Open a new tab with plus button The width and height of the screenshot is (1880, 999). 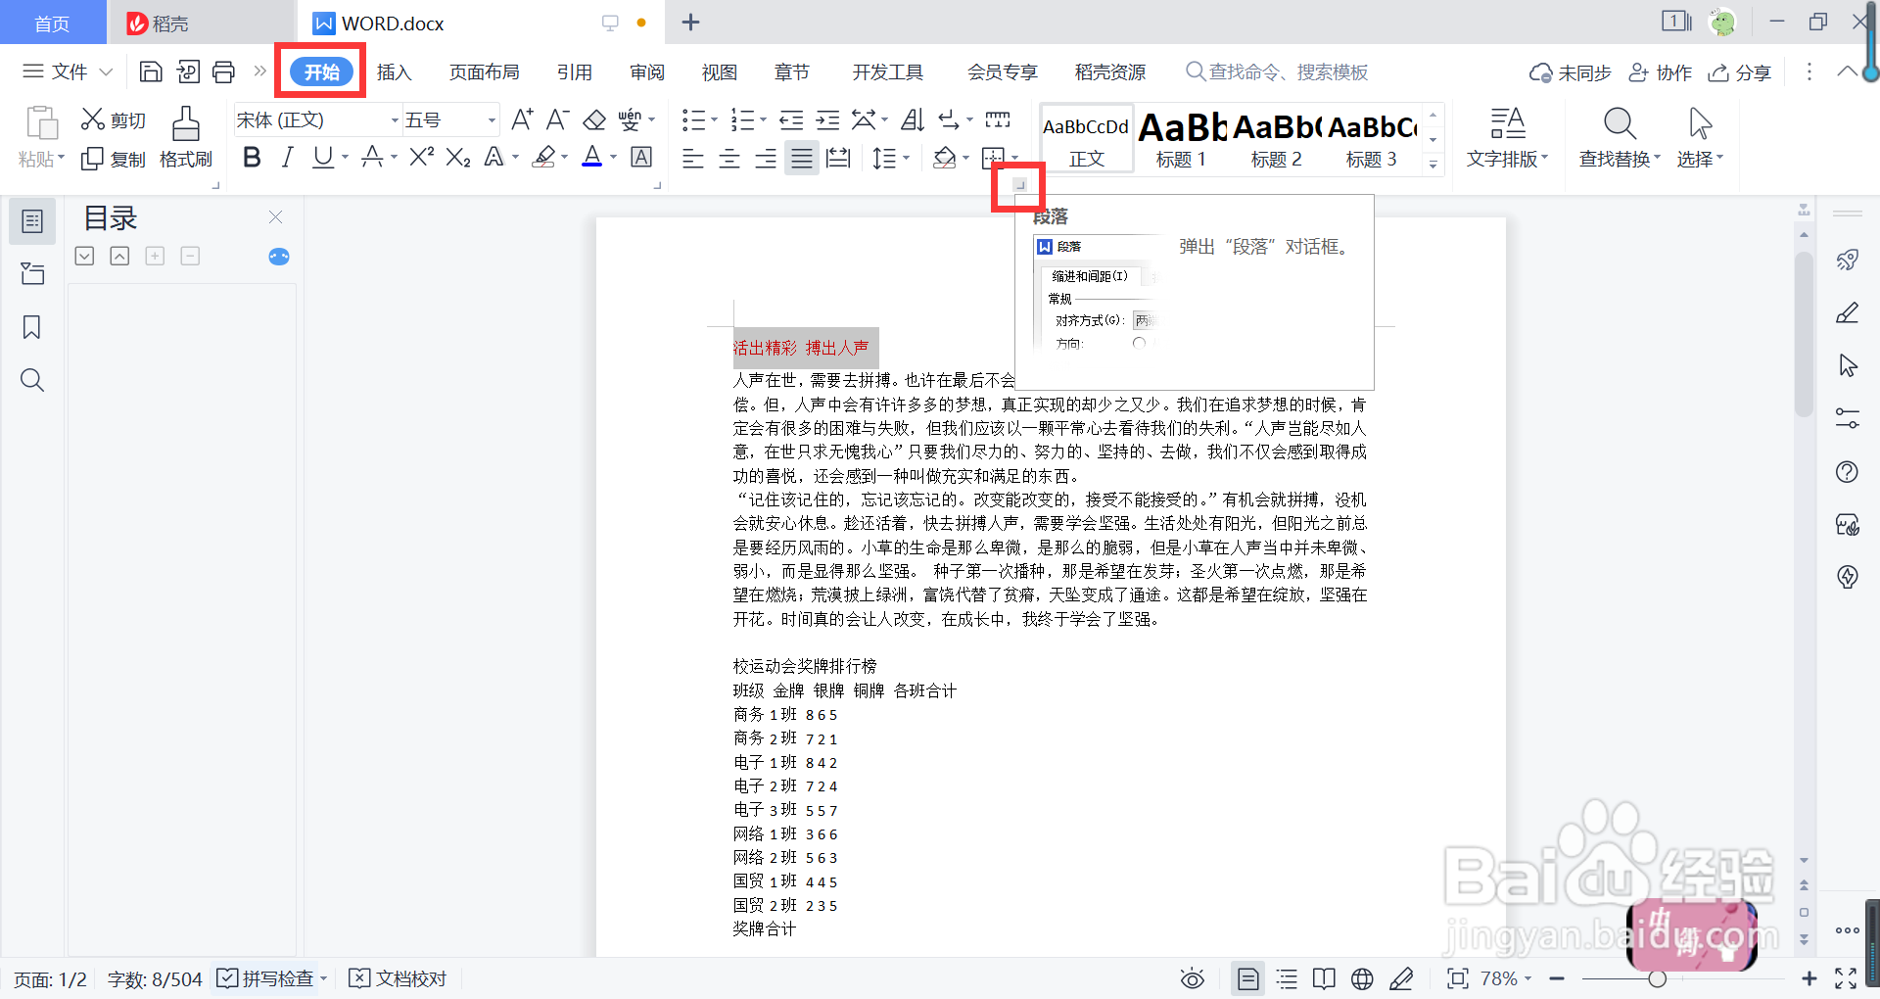pyautogui.click(x=690, y=22)
